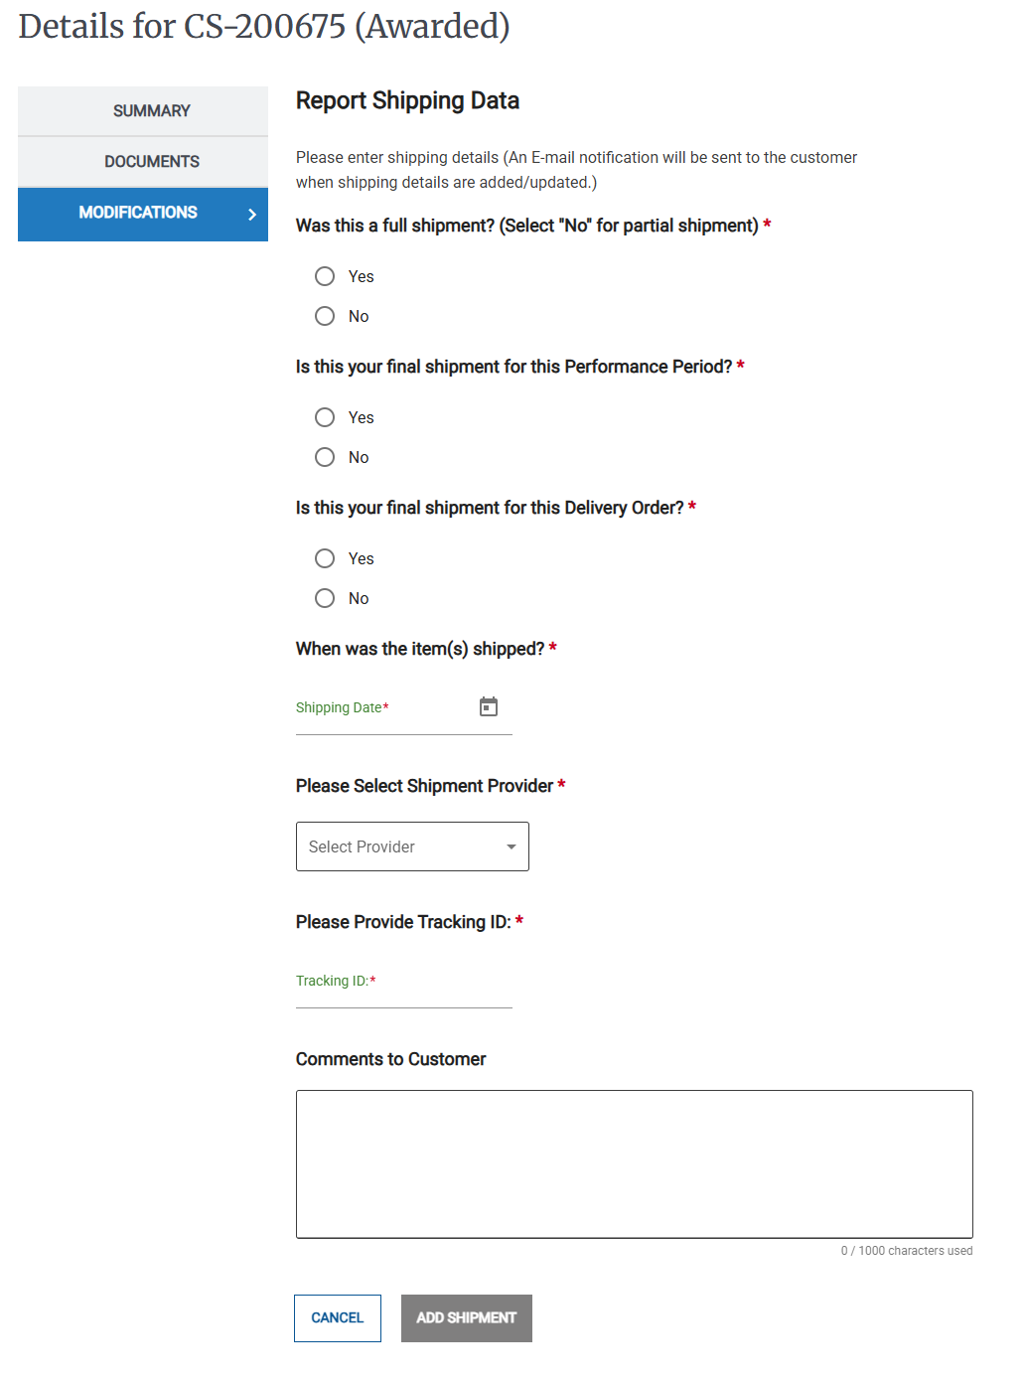Click the Cancel button
Screen dimensions: 1024x1383
[x=337, y=1317]
